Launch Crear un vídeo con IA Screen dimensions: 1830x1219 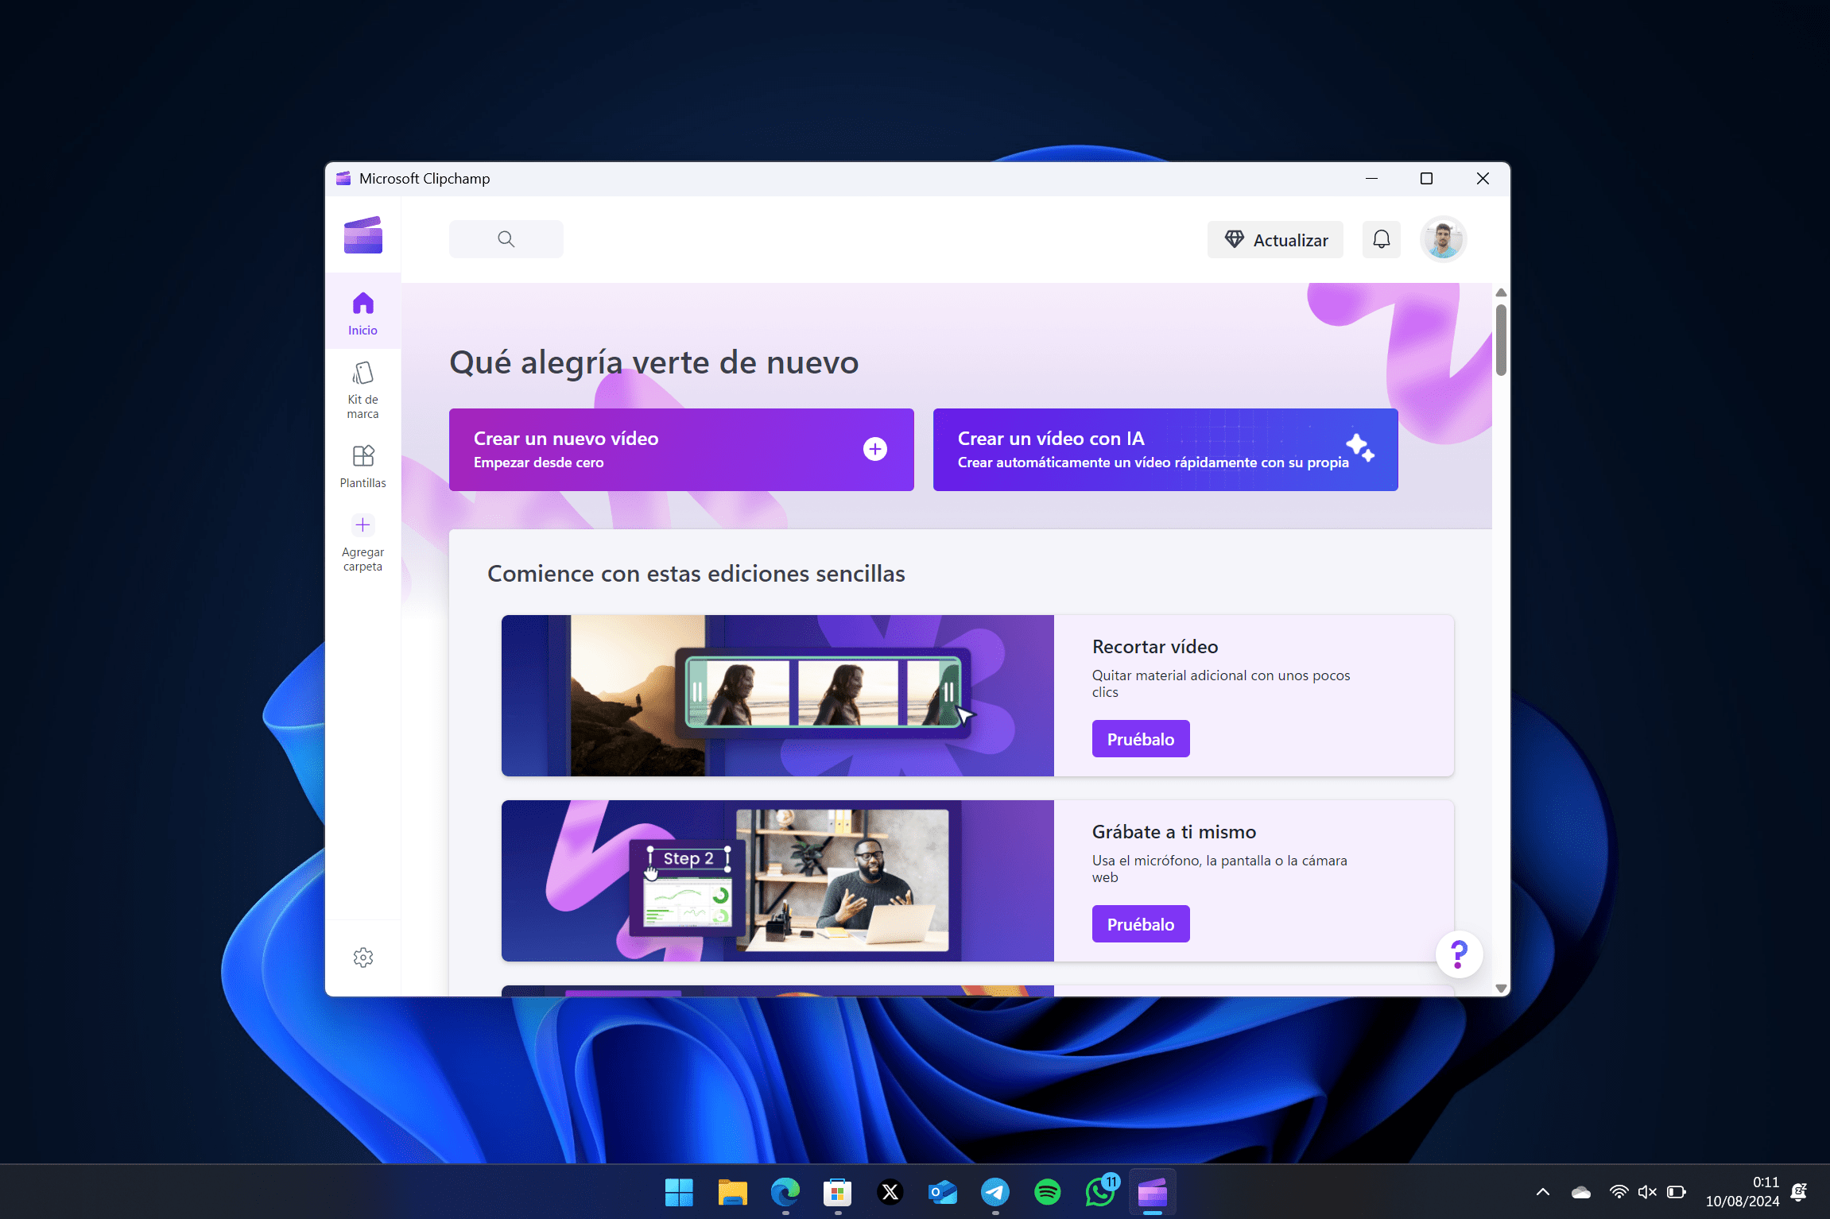coord(1165,449)
